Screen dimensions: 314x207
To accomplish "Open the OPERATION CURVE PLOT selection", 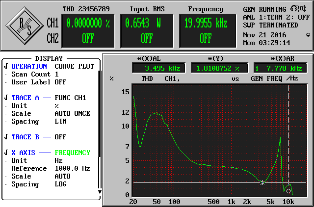I will pyautogui.click(x=74, y=66).
